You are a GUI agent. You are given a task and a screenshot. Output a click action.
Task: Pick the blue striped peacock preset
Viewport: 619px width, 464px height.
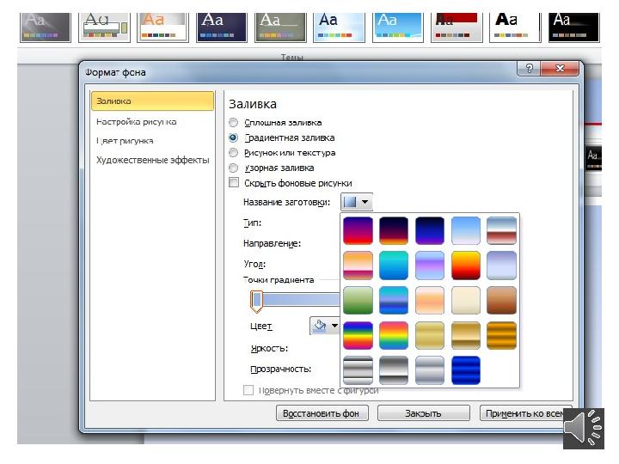[x=394, y=300]
